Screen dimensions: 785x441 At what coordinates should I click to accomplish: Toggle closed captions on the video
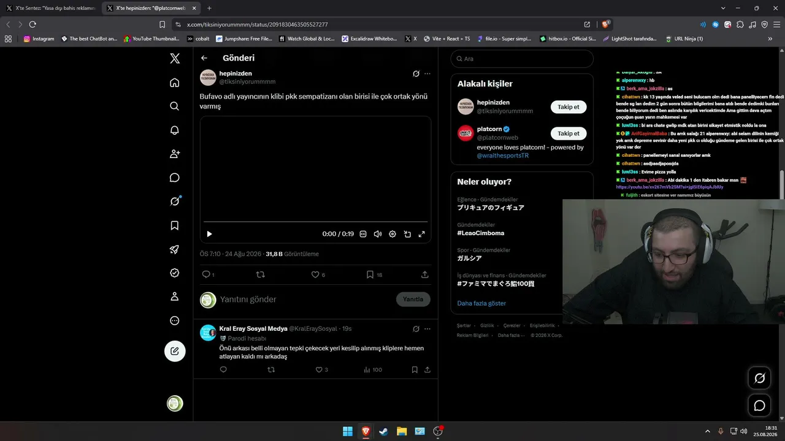(x=363, y=234)
